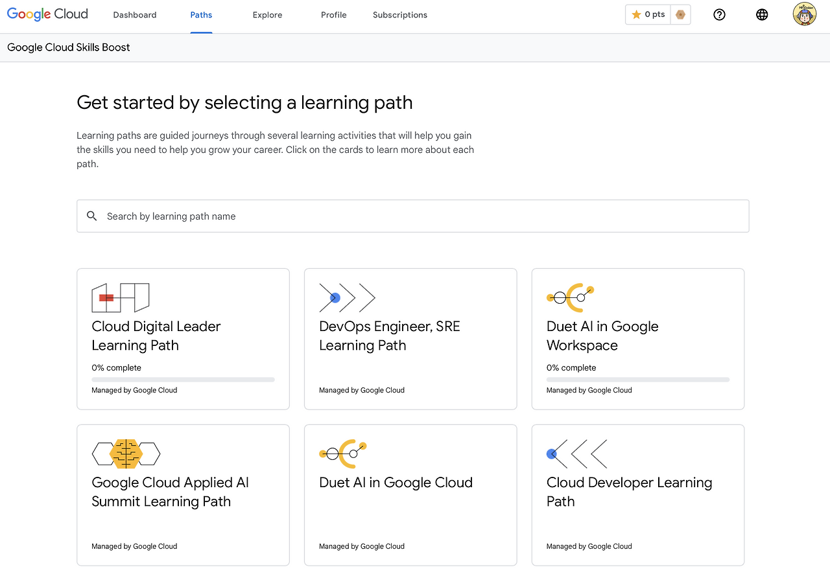Click the Duet AI in Google Cloud icon
This screenshot has height=574, width=830.
(x=343, y=453)
